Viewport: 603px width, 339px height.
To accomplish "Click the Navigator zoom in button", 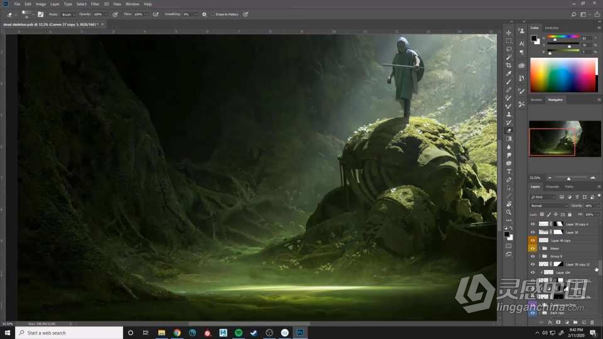I will [592, 178].
